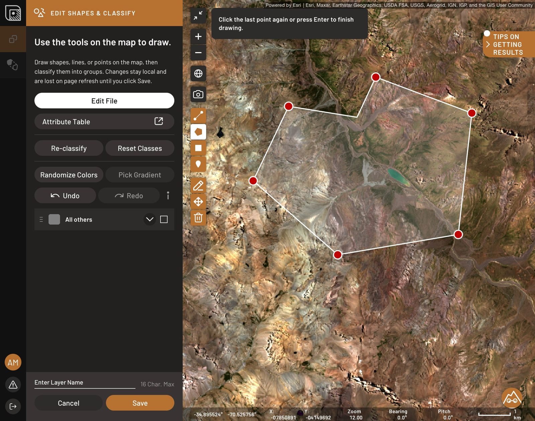The width and height of the screenshot is (535, 421).
Task: Click the Re-classify button
Action: (69, 148)
